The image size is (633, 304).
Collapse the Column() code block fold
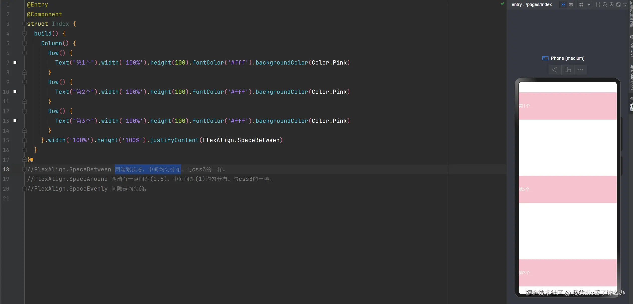[x=24, y=44]
